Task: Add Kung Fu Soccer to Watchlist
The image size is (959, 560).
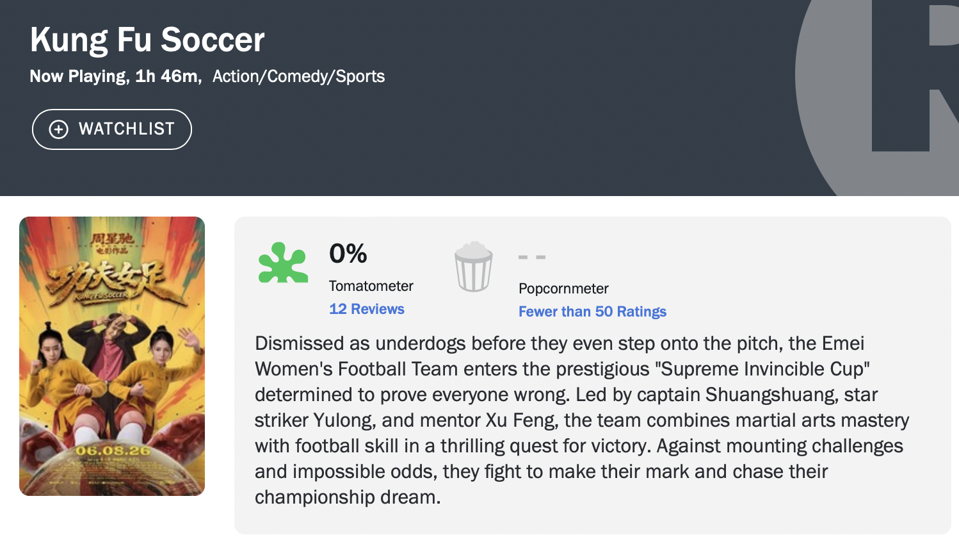Action: click(x=112, y=129)
